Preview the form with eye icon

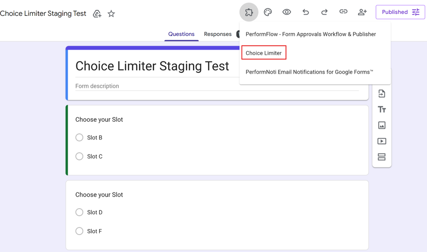pos(286,12)
